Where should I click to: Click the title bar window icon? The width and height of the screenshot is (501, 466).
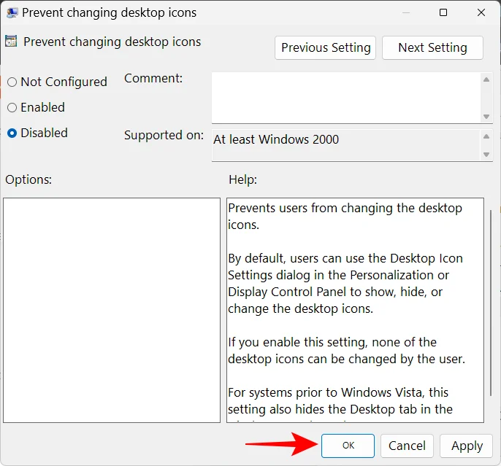tap(12, 12)
